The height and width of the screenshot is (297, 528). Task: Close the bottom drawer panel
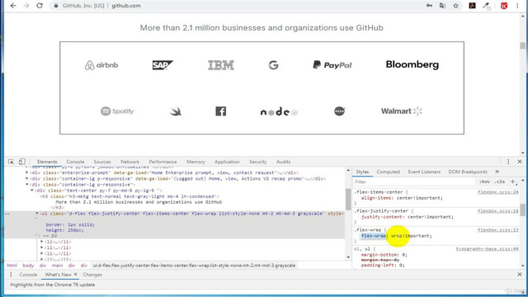pyautogui.click(x=520, y=275)
